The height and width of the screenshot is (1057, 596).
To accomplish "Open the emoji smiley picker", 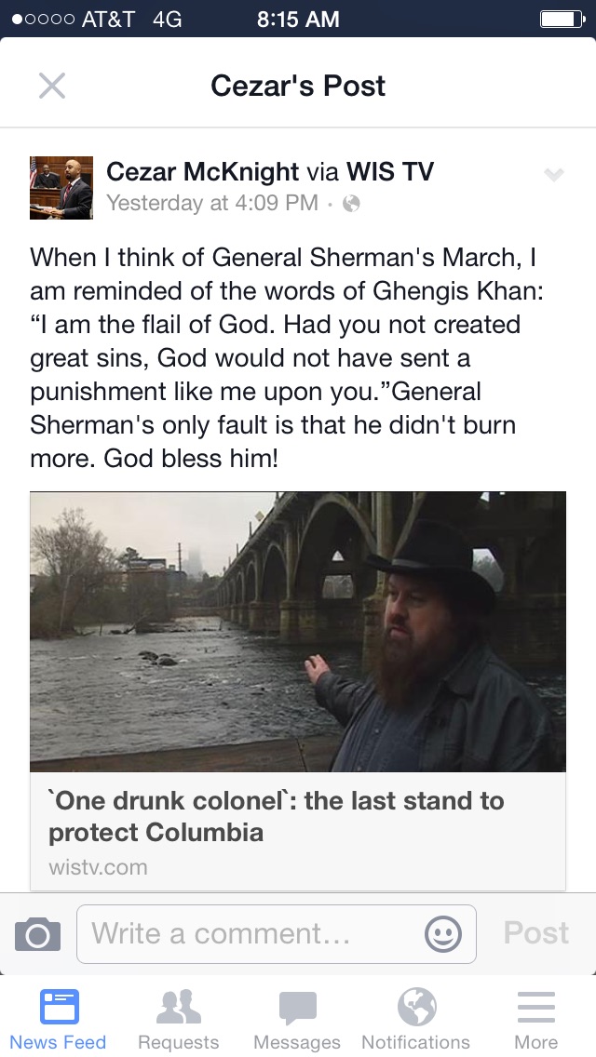I will (442, 933).
